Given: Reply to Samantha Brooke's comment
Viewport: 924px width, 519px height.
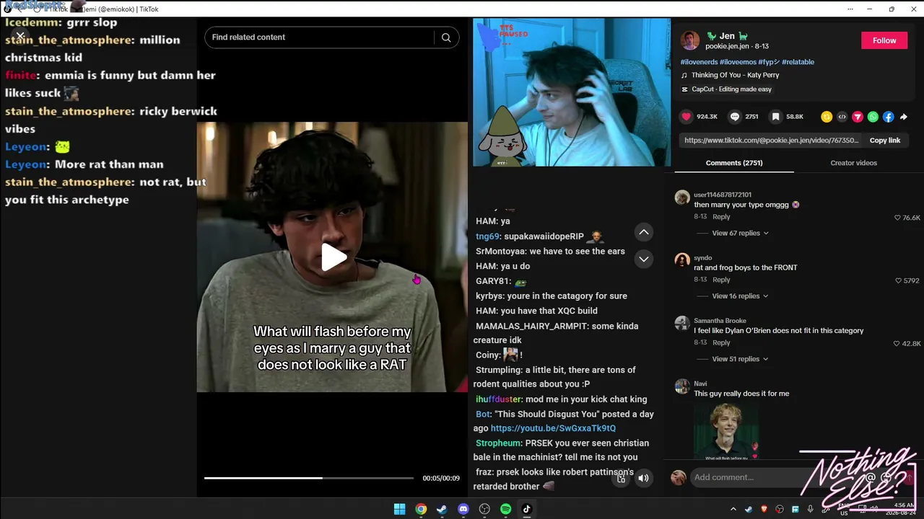Looking at the screenshot, I should (721, 343).
